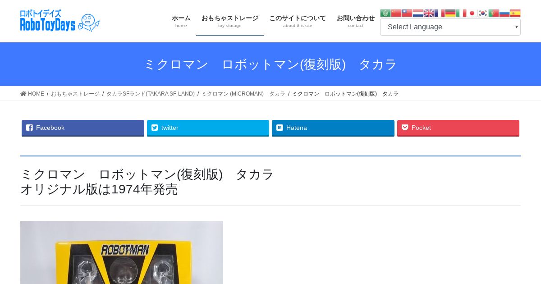Open the タカラSFランド(TAKARA SF-LAND) breadcrumb
541x284 pixels.
point(151,94)
